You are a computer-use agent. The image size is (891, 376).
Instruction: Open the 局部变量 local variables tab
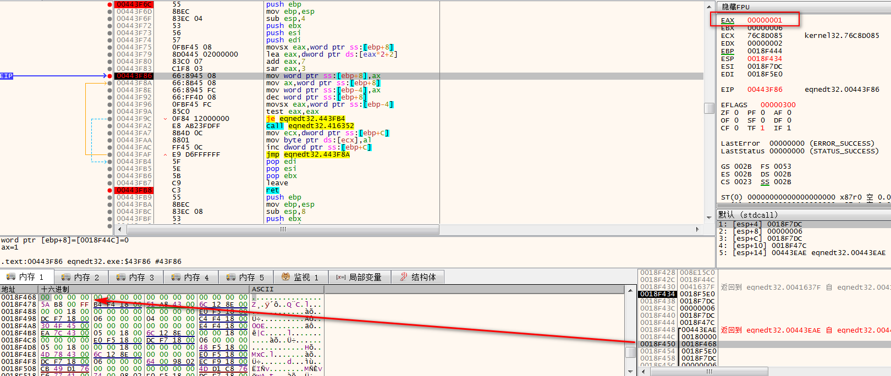click(359, 277)
